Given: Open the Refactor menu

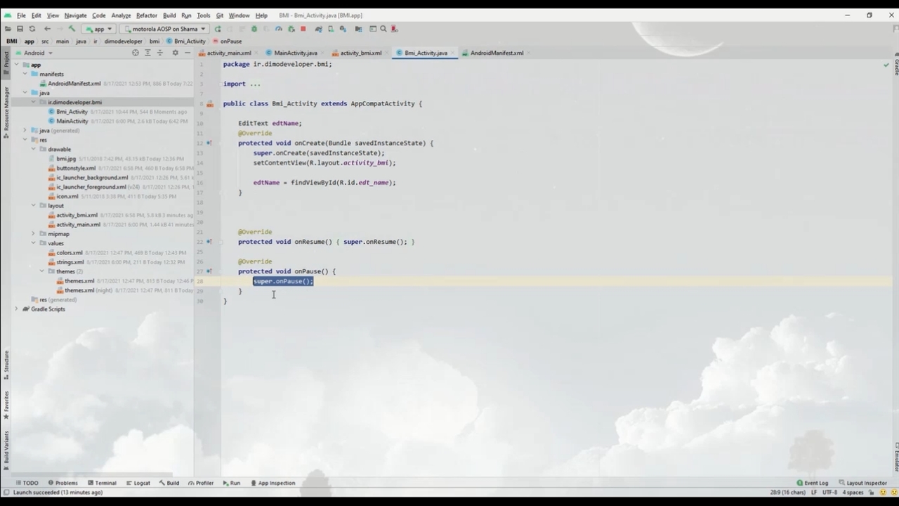Looking at the screenshot, I should point(146,15).
